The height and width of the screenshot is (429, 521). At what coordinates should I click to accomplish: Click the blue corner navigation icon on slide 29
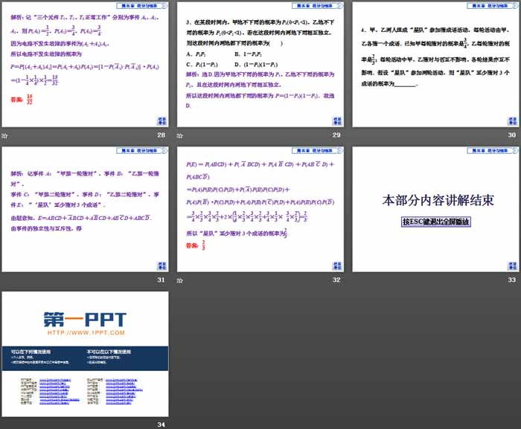coord(337,121)
